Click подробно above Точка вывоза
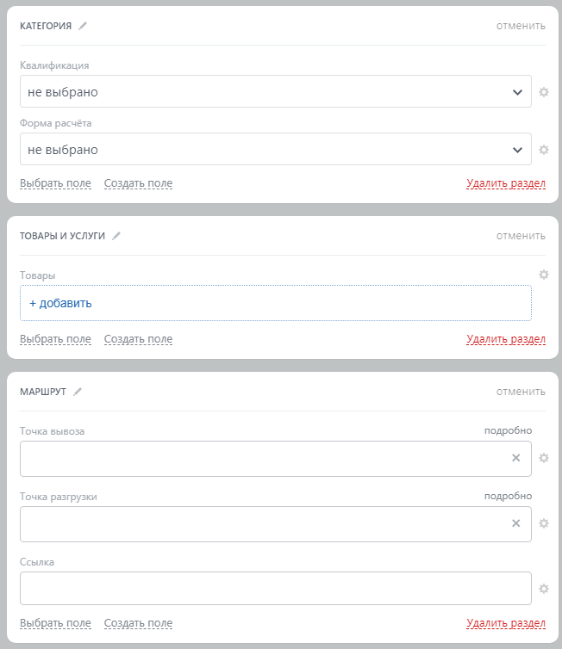 click(508, 430)
